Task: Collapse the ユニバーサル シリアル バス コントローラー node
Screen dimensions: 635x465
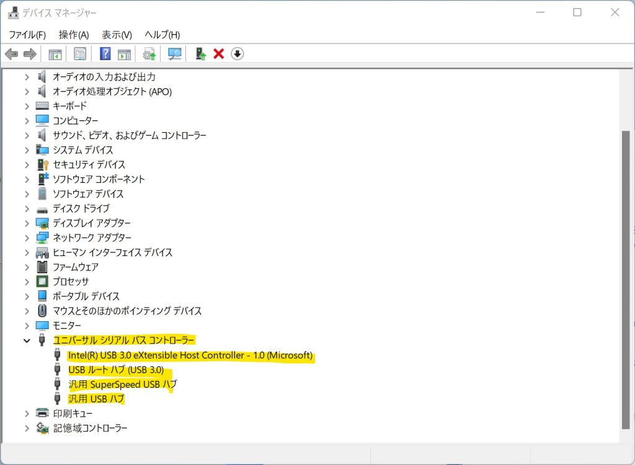Action: pyautogui.click(x=27, y=340)
